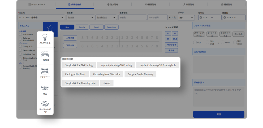Go to the ダッシュボード tab

tap(37, 5)
